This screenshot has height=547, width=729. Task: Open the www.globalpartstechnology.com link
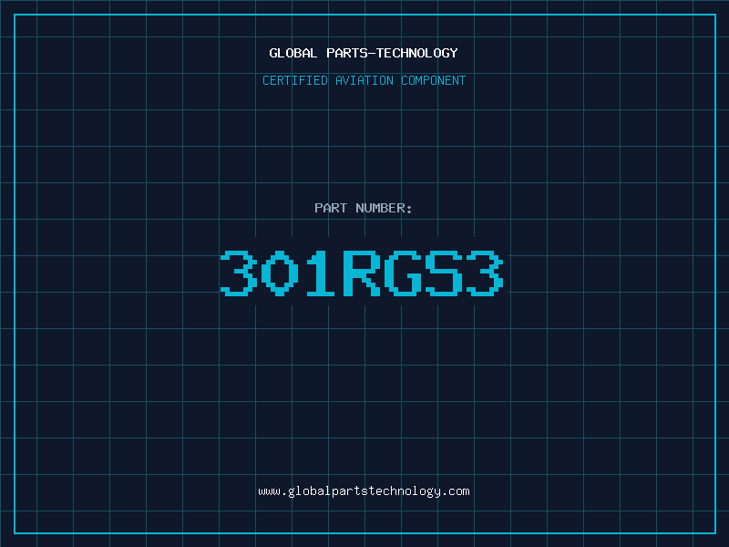364,491
